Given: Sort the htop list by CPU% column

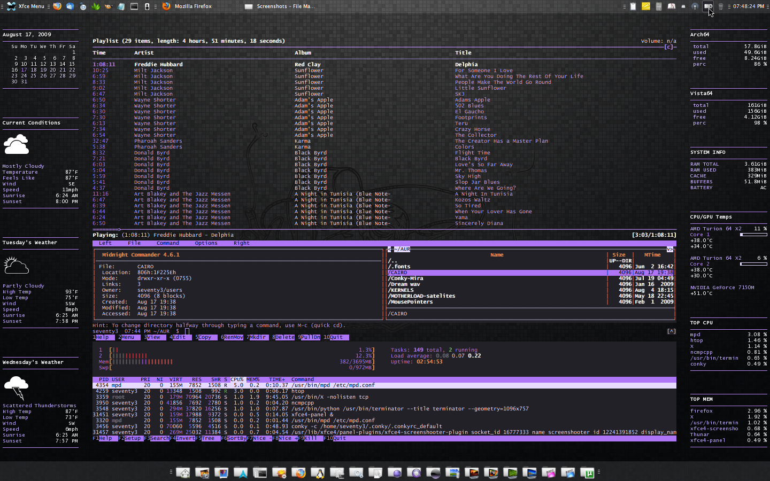Looking at the screenshot, I should (x=237, y=379).
